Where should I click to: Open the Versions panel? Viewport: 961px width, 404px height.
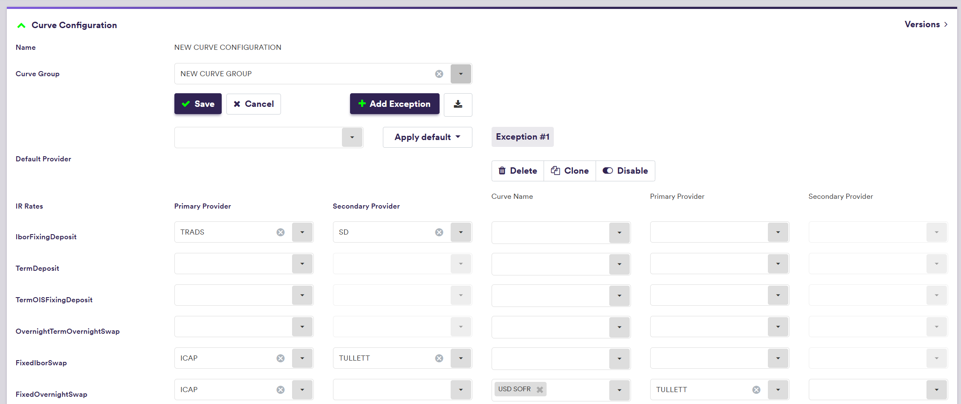926,25
